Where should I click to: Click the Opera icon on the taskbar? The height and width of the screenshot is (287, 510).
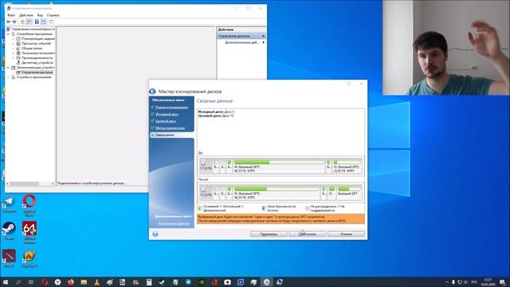click(x=45, y=281)
